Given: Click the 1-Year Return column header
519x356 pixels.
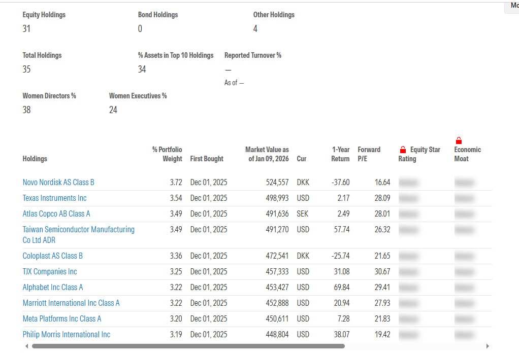Looking at the screenshot, I should tap(340, 154).
